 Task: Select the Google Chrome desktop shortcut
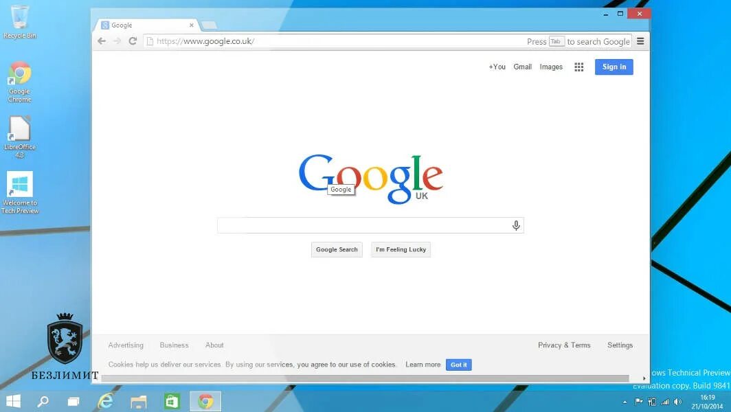[x=19, y=82]
